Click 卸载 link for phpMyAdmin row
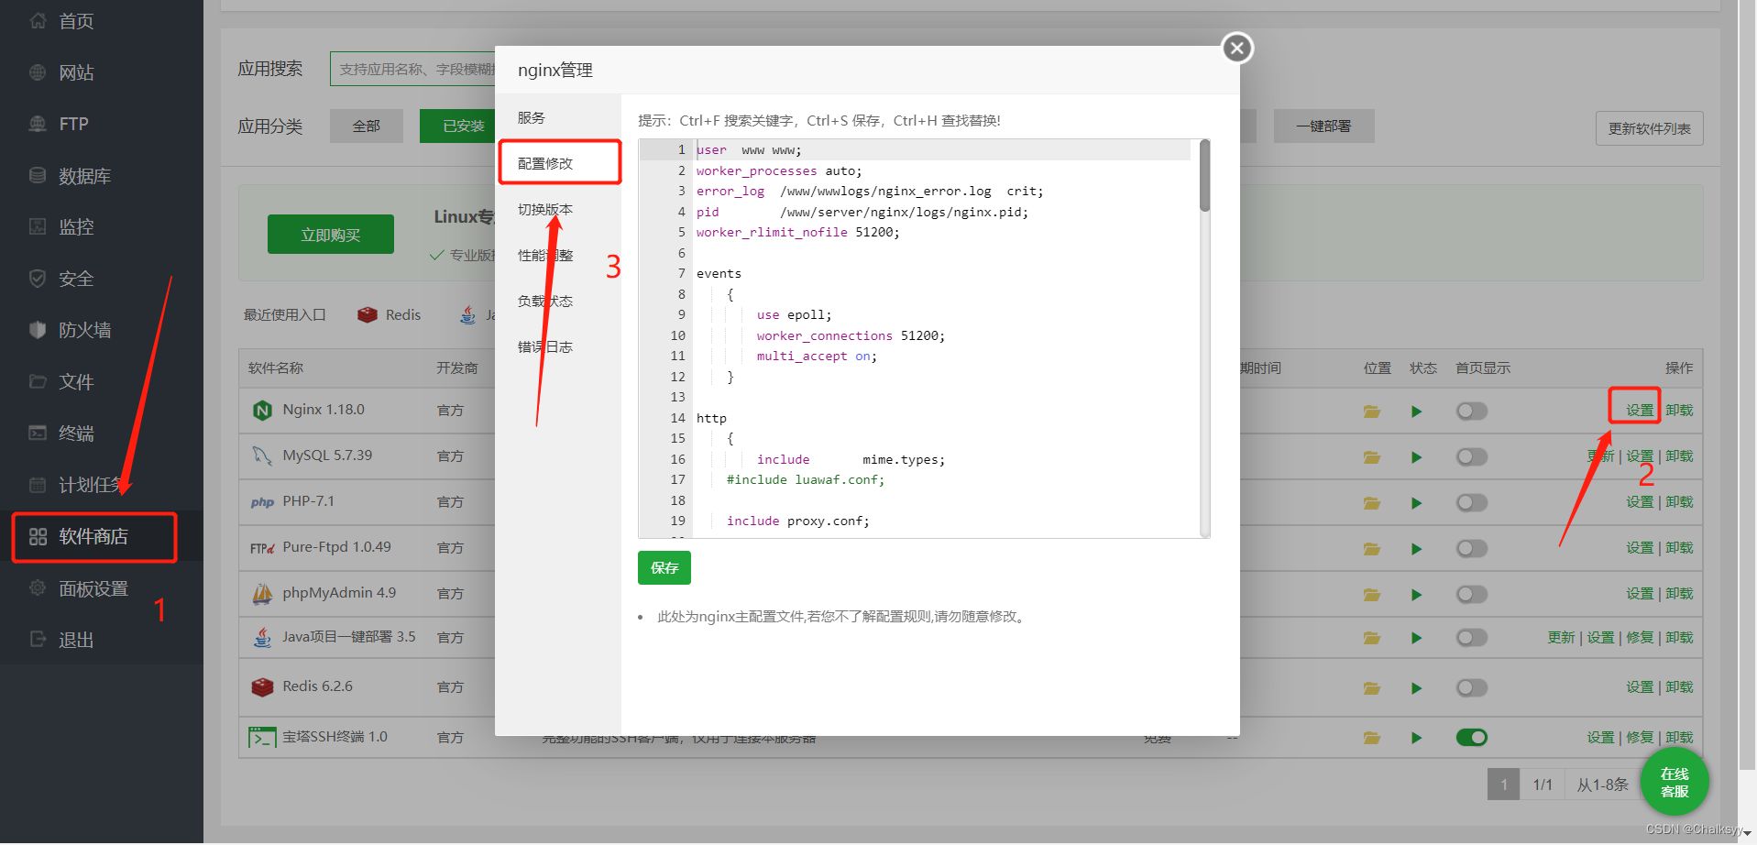This screenshot has height=845, width=1757. tap(1679, 594)
